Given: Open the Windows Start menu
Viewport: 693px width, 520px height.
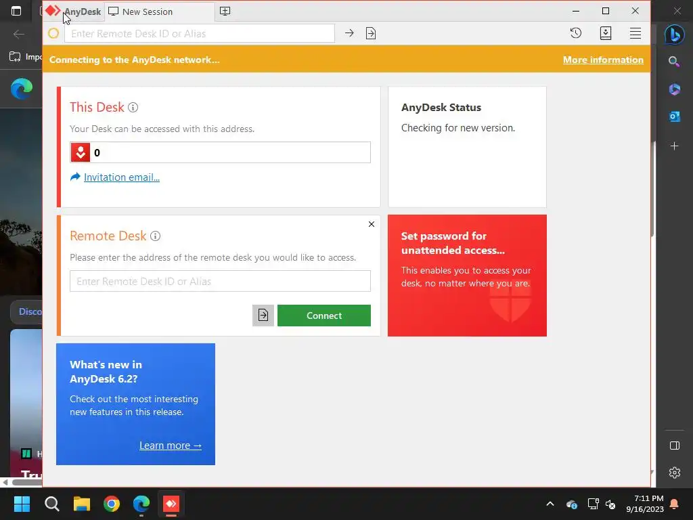Looking at the screenshot, I should (x=22, y=504).
